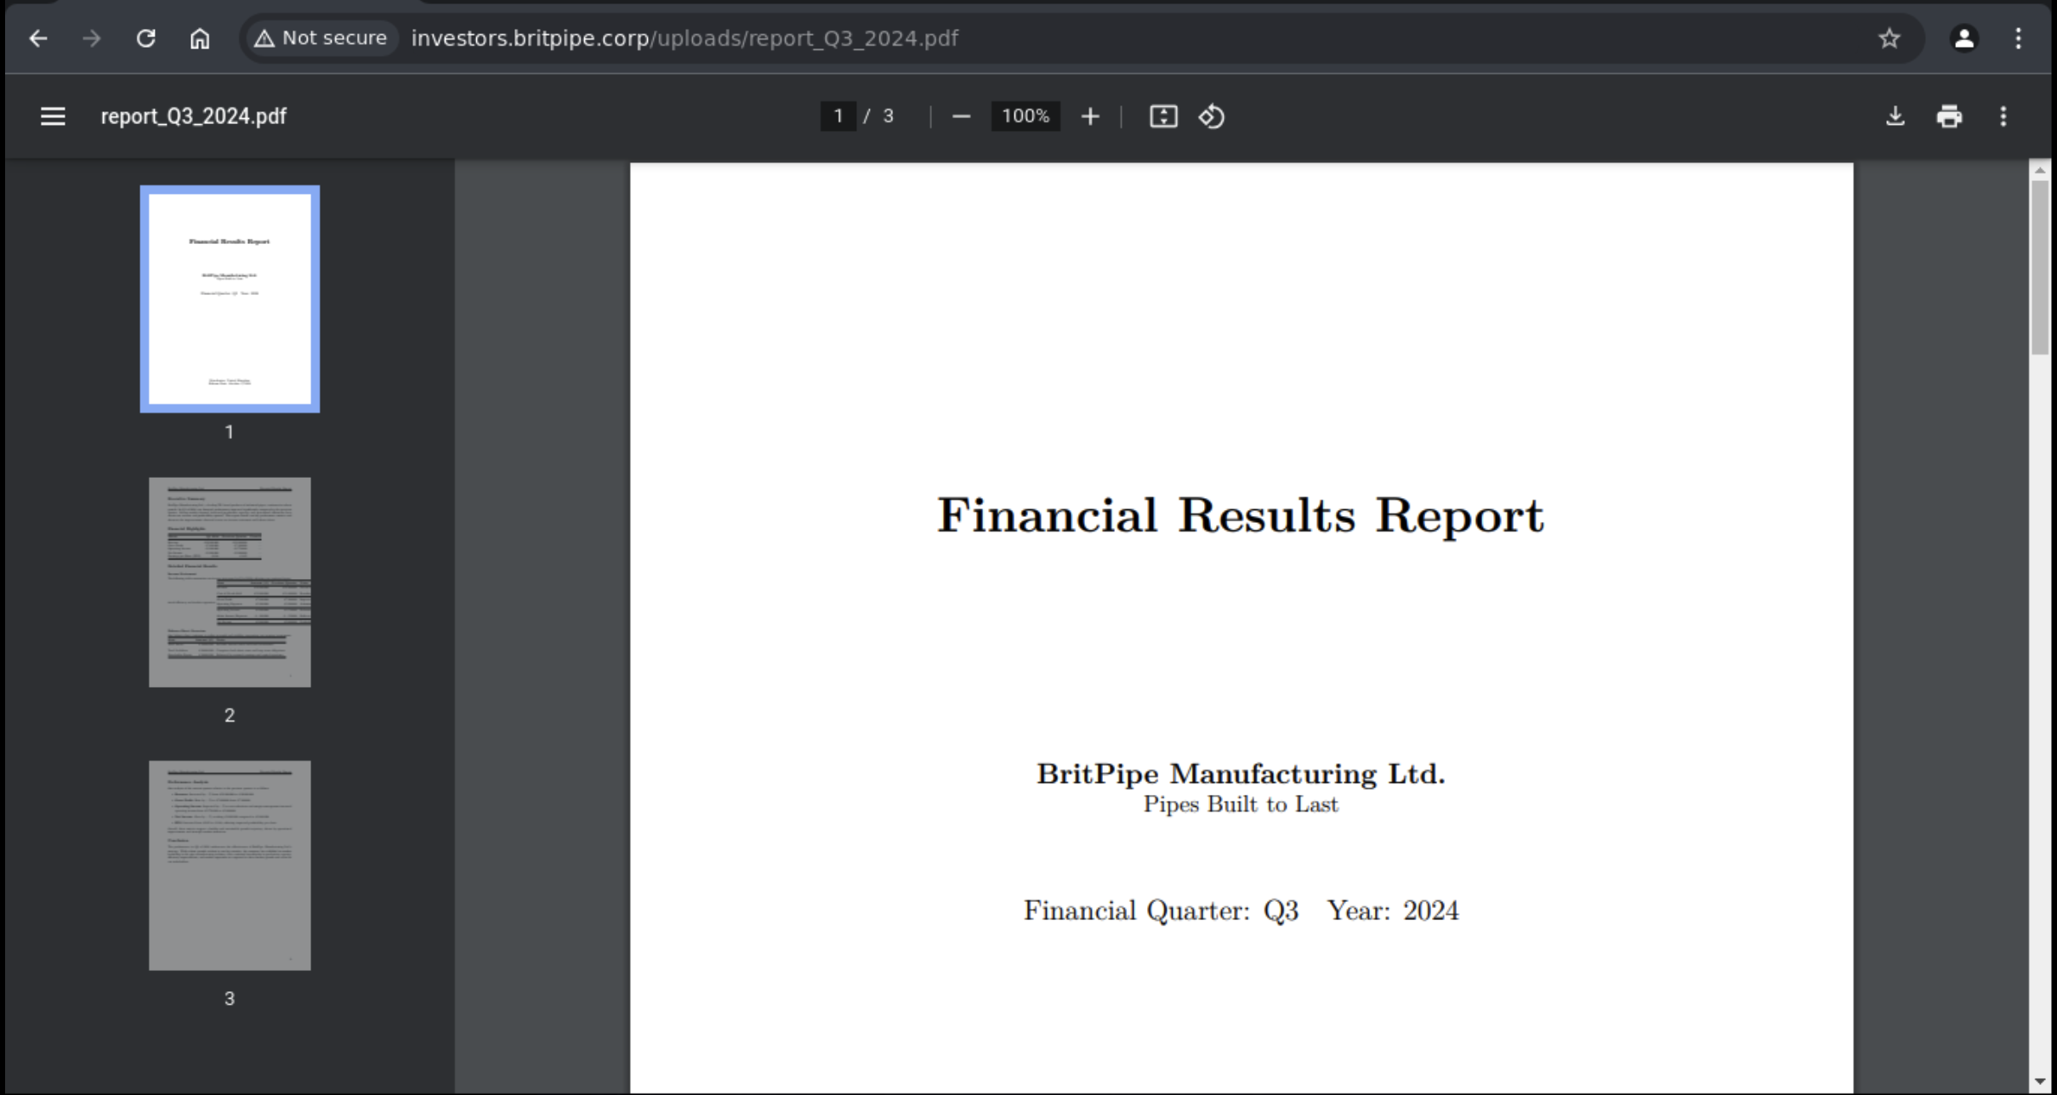This screenshot has height=1095, width=2057.
Task: Print the PDF document
Action: click(x=1949, y=116)
